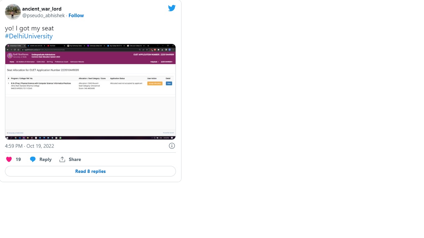The height and width of the screenshot is (238, 424).
Task: Select the Preferences Count menu item
Action: [x=62, y=62]
